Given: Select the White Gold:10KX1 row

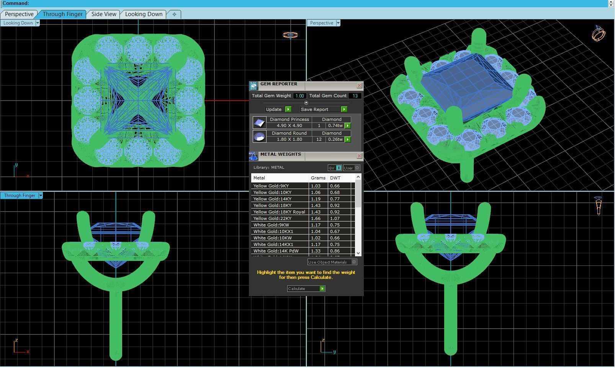Looking at the screenshot, I should (x=303, y=231).
